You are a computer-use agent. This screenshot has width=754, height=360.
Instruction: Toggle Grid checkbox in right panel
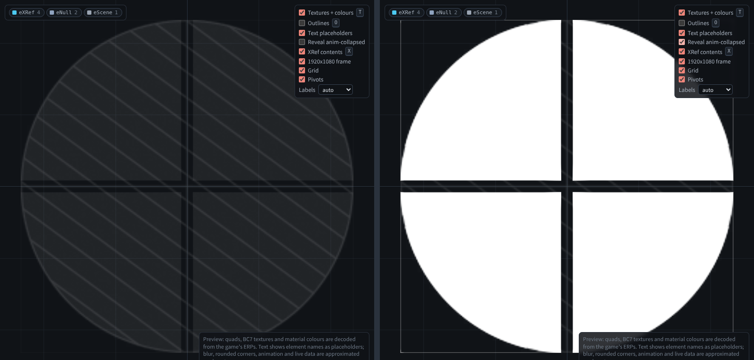click(x=682, y=71)
